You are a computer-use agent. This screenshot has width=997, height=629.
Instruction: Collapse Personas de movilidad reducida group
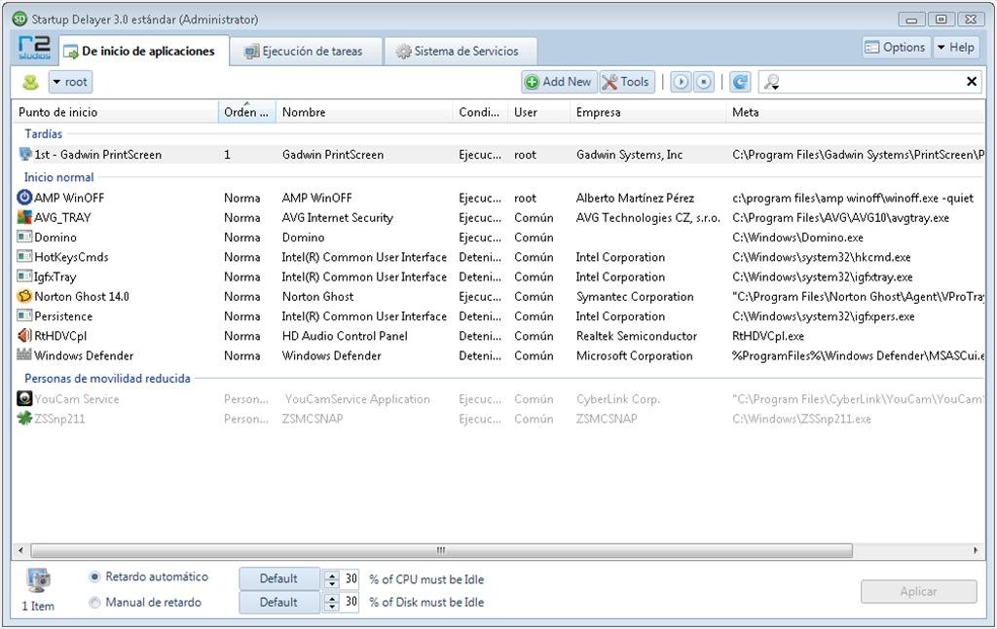pos(107,379)
